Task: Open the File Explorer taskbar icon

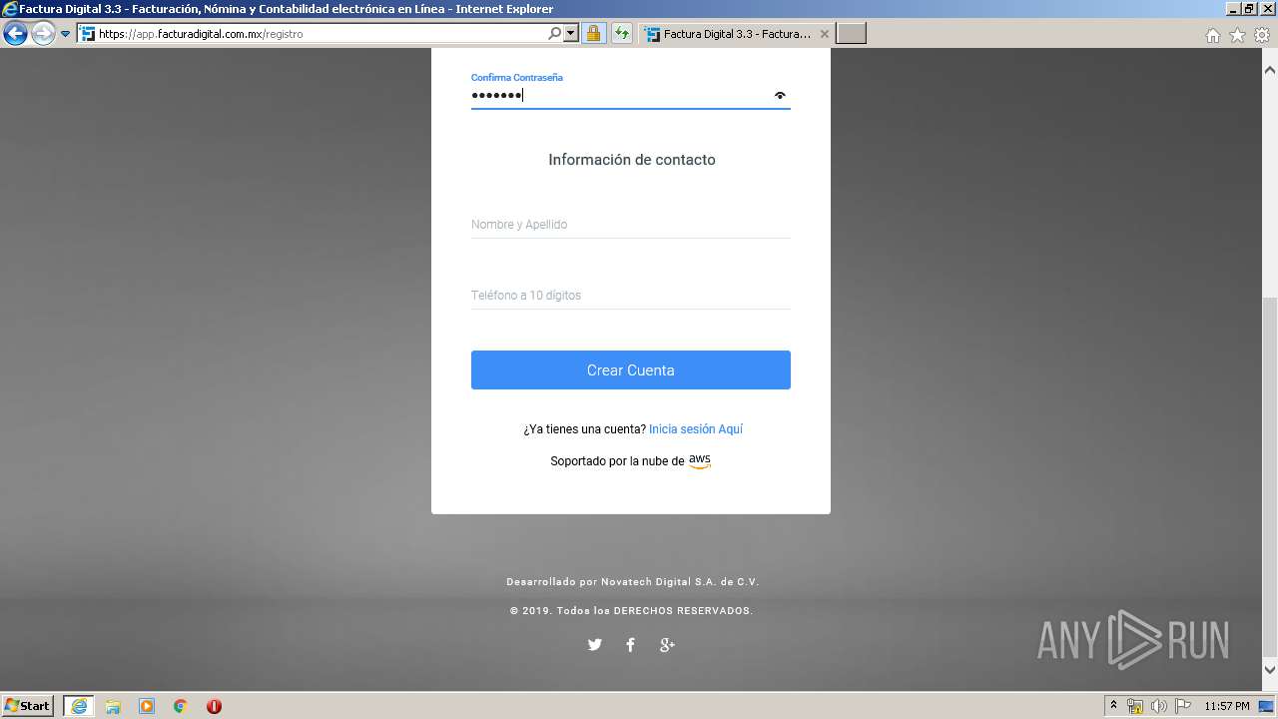Action: 113,706
